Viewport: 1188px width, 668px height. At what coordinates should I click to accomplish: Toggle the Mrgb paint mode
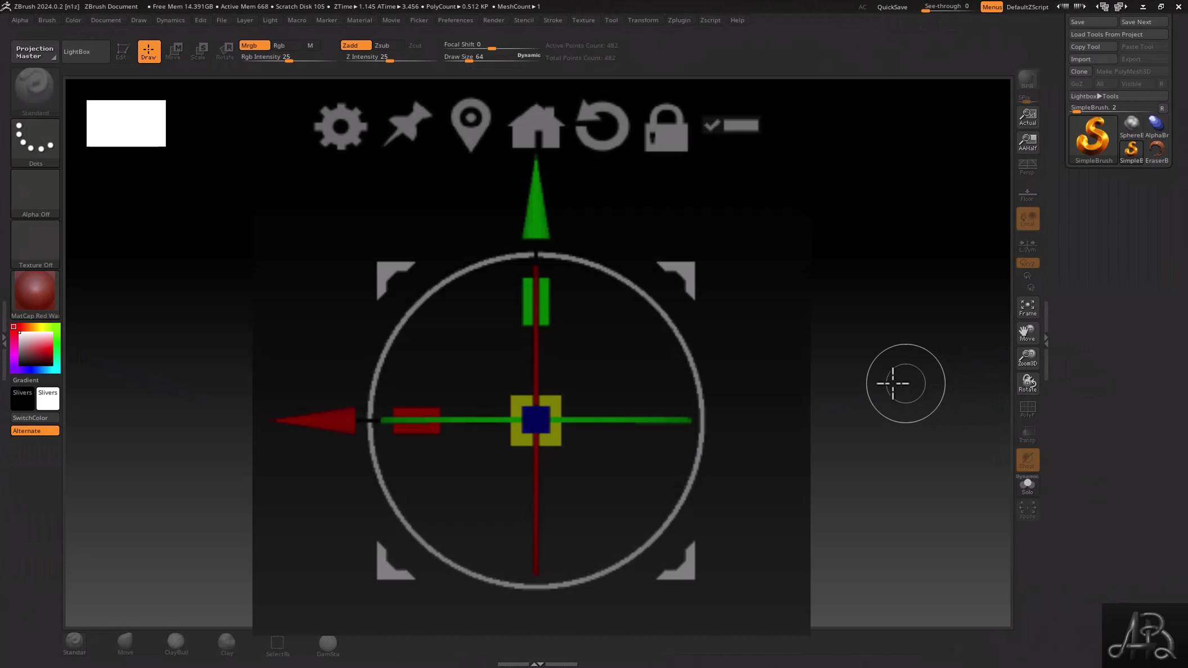(x=254, y=46)
